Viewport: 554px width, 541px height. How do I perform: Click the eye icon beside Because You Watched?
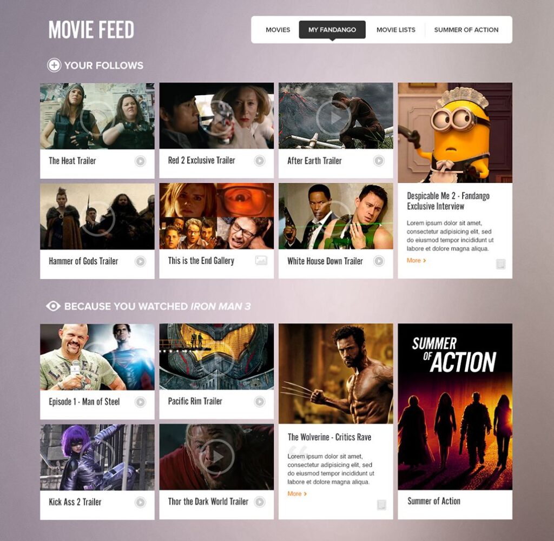53,306
